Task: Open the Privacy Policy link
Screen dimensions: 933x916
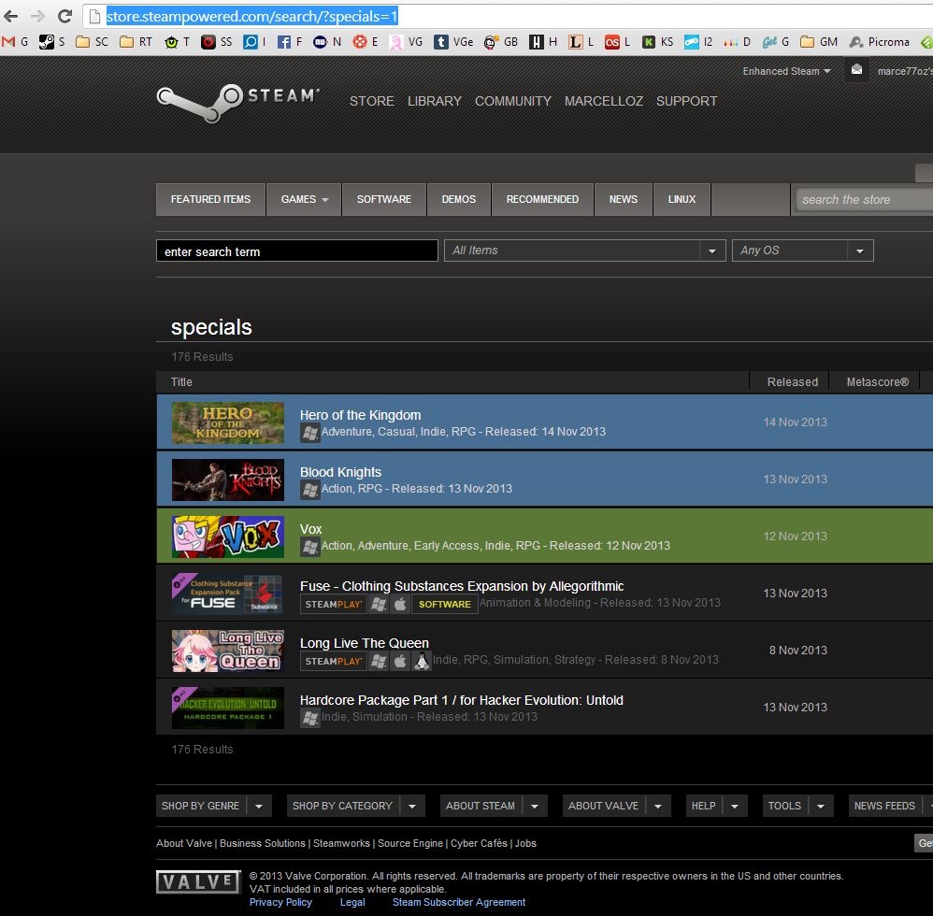Action: tap(280, 902)
